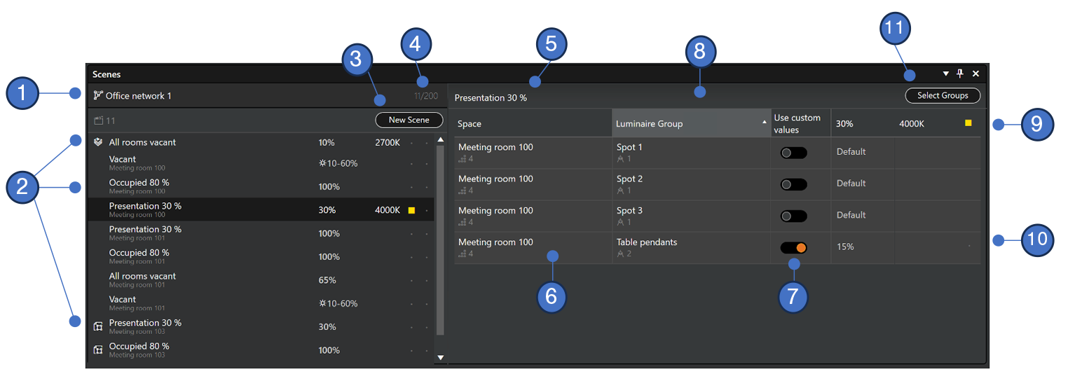Click the Select Groups button

point(943,95)
